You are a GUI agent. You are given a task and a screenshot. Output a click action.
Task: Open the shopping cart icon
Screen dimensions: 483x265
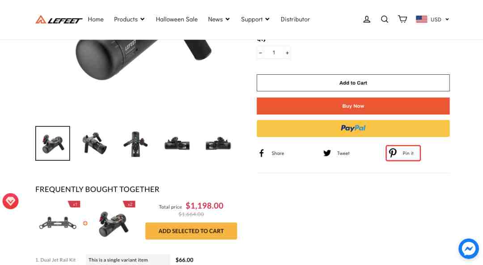click(x=402, y=19)
